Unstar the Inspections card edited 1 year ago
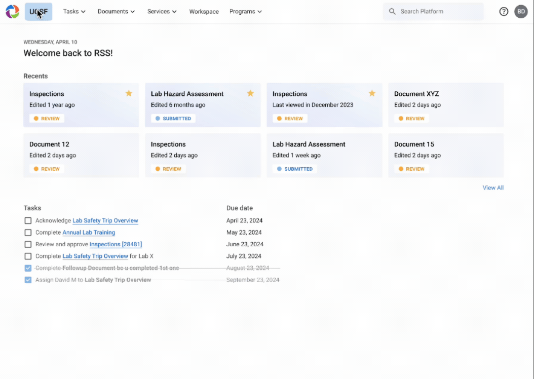Screen dimensions: 534x379 click(x=129, y=93)
